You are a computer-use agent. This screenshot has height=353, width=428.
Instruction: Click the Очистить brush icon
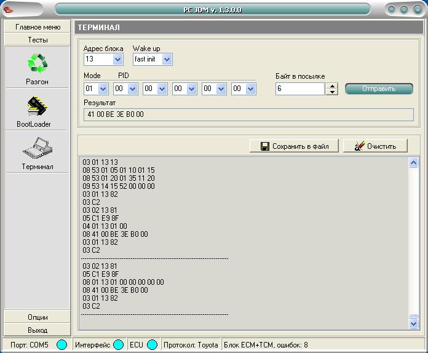pos(359,146)
